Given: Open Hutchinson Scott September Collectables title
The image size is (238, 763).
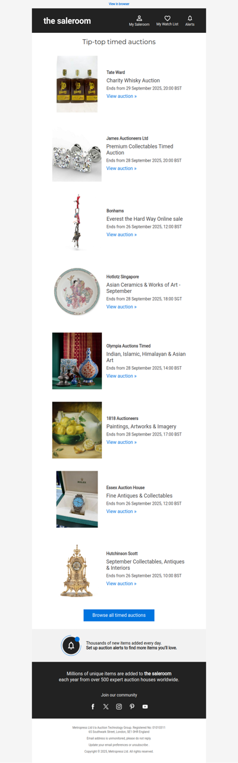Looking at the screenshot, I should pos(146,565).
